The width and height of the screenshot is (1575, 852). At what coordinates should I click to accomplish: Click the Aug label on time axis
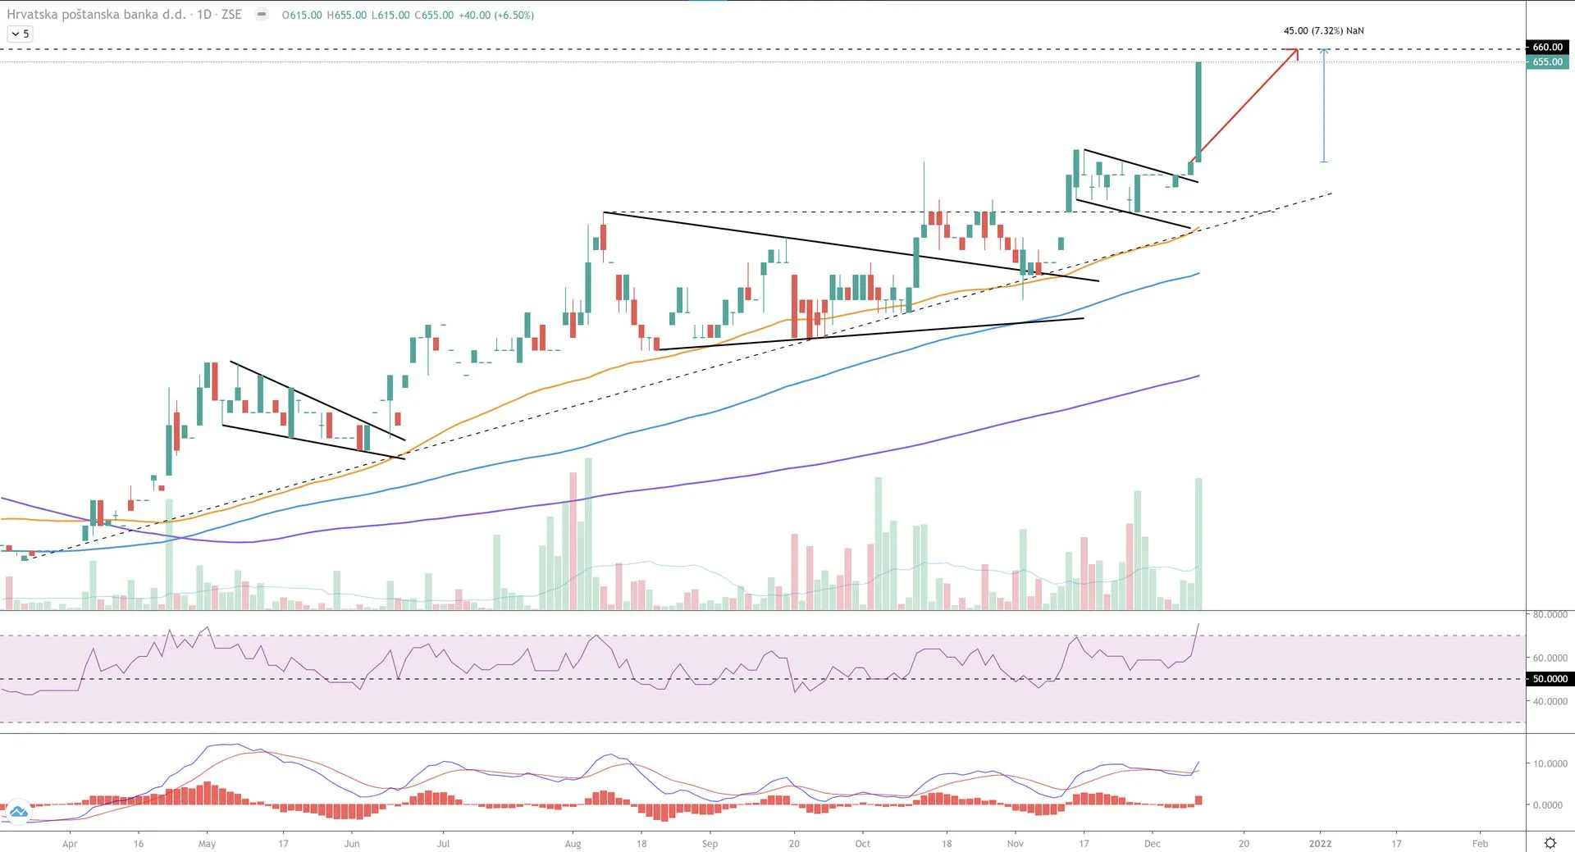(573, 843)
